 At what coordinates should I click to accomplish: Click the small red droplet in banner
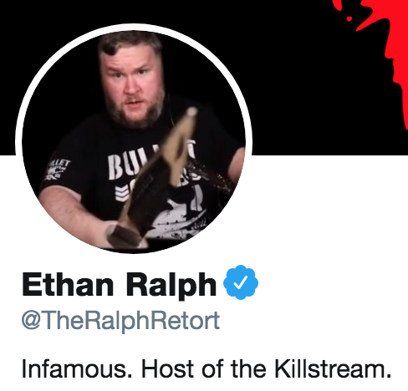[349, 18]
